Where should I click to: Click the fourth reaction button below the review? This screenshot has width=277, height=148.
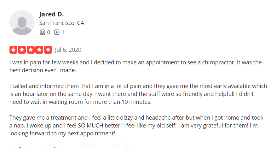[x=122, y=146]
